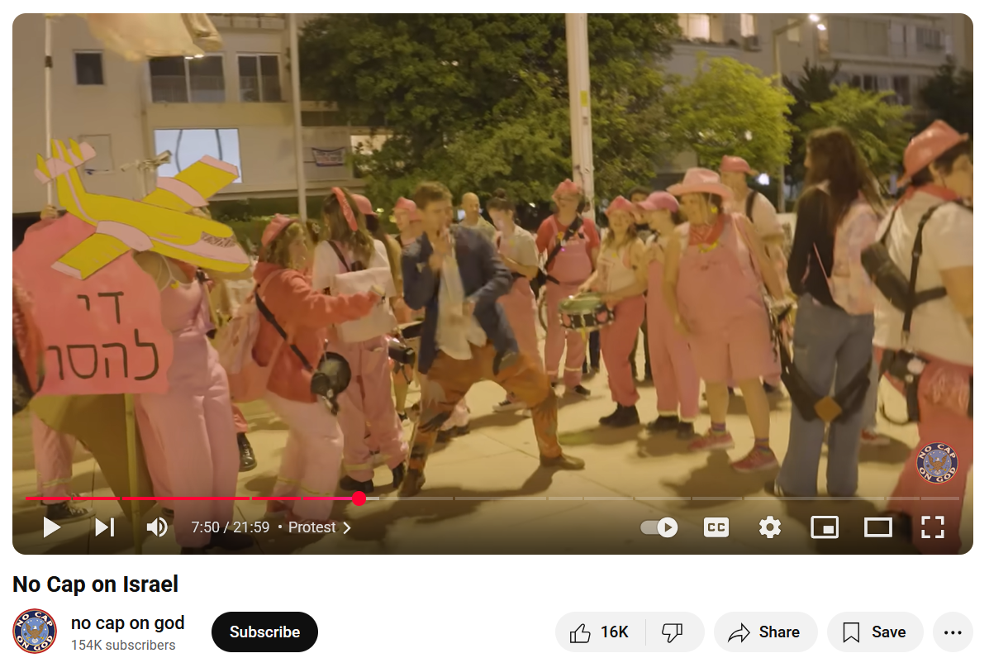Mute the video volume
Screen dimensions: 989x658
pos(157,527)
